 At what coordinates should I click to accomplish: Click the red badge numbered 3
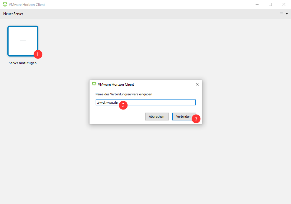tap(196, 119)
